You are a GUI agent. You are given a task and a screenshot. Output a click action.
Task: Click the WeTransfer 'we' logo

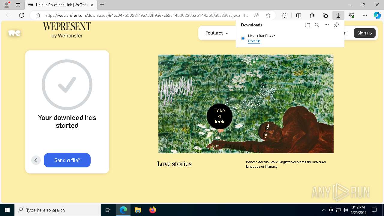tap(14, 33)
